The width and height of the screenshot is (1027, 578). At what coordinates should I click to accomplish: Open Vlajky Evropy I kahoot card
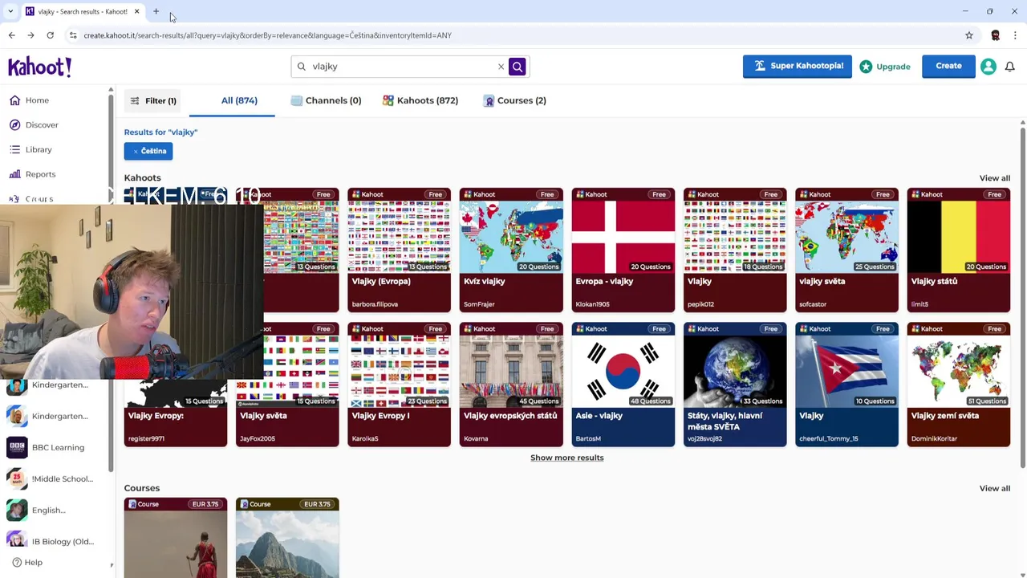pyautogui.click(x=400, y=385)
